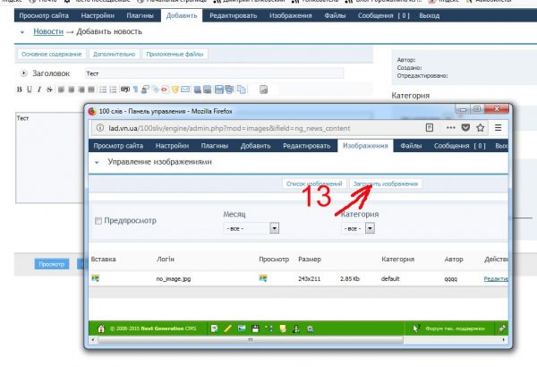Open Файлы in the popup menu
This screenshot has height=367, width=537.
click(x=411, y=146)
